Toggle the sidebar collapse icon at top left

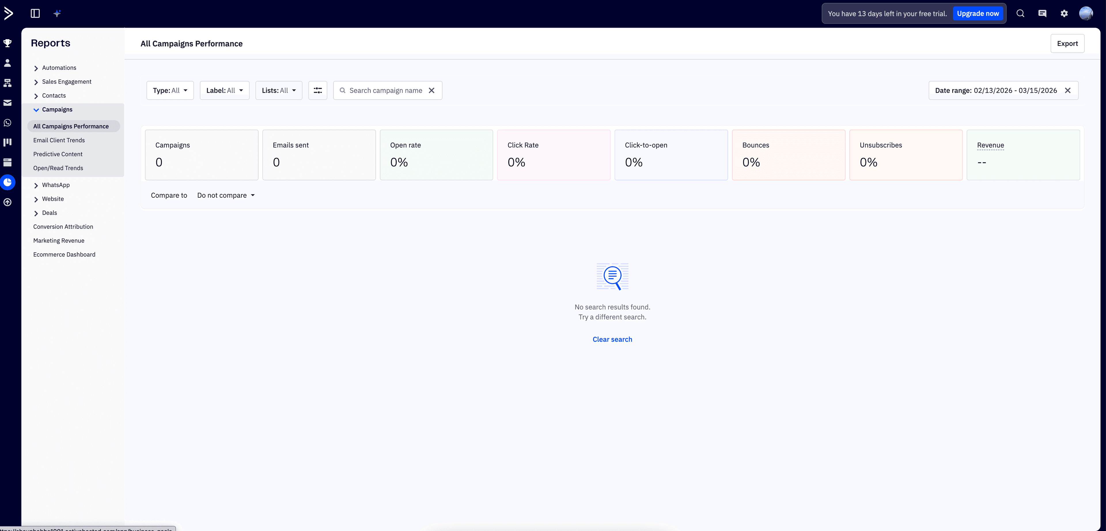pyautogui.click(x=35, y=13)
